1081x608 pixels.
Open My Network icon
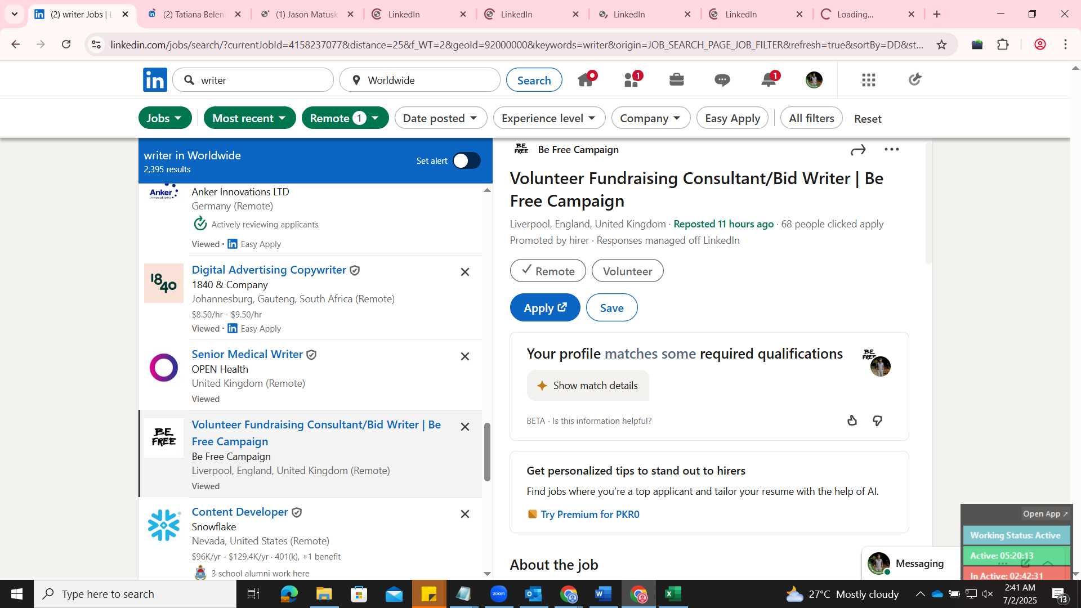pyautogui.click(x=632, y=79)
